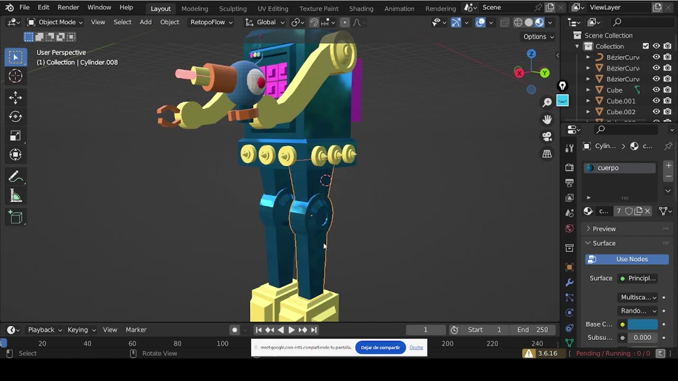
Task: Toggle the Collection exclude checkbox
Action: 646,47
